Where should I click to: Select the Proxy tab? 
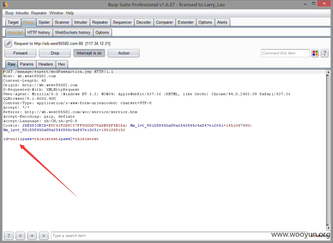pyautogui.click(x=28, y=22)
